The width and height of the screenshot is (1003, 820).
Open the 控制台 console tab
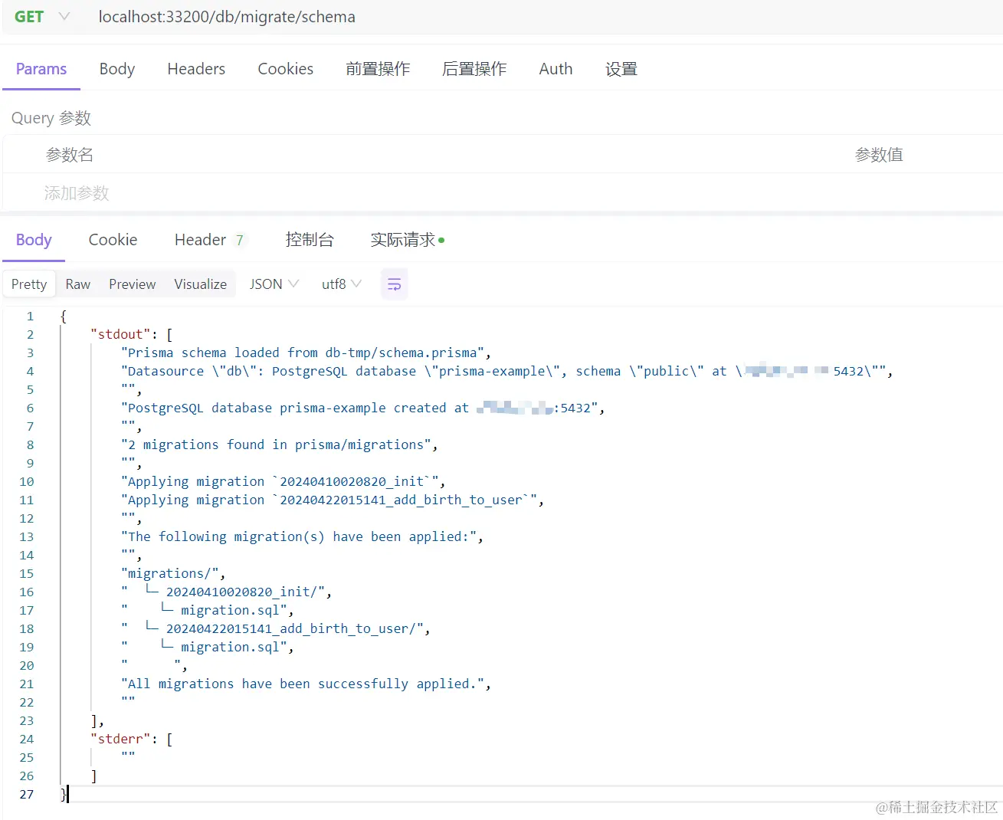pos(310,240)
